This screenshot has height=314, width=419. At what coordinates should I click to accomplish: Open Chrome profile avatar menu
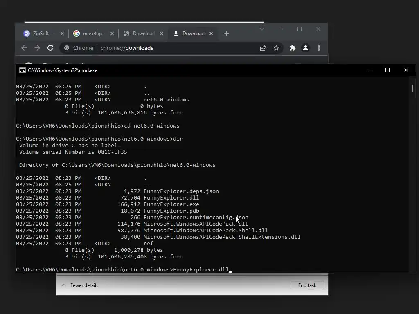[x=305, y=48]
